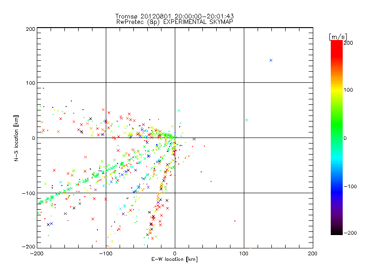
Task: Click the y-axis tick label '100'
Action: pos(30,83)
